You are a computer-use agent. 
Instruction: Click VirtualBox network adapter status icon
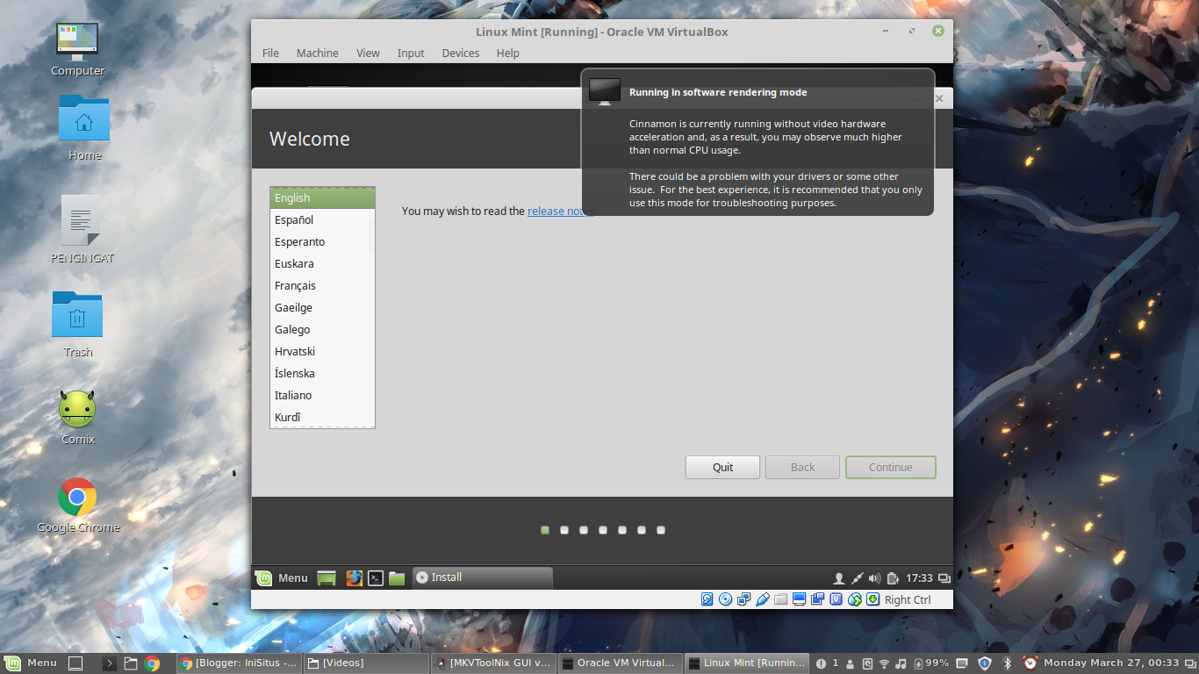744,599
